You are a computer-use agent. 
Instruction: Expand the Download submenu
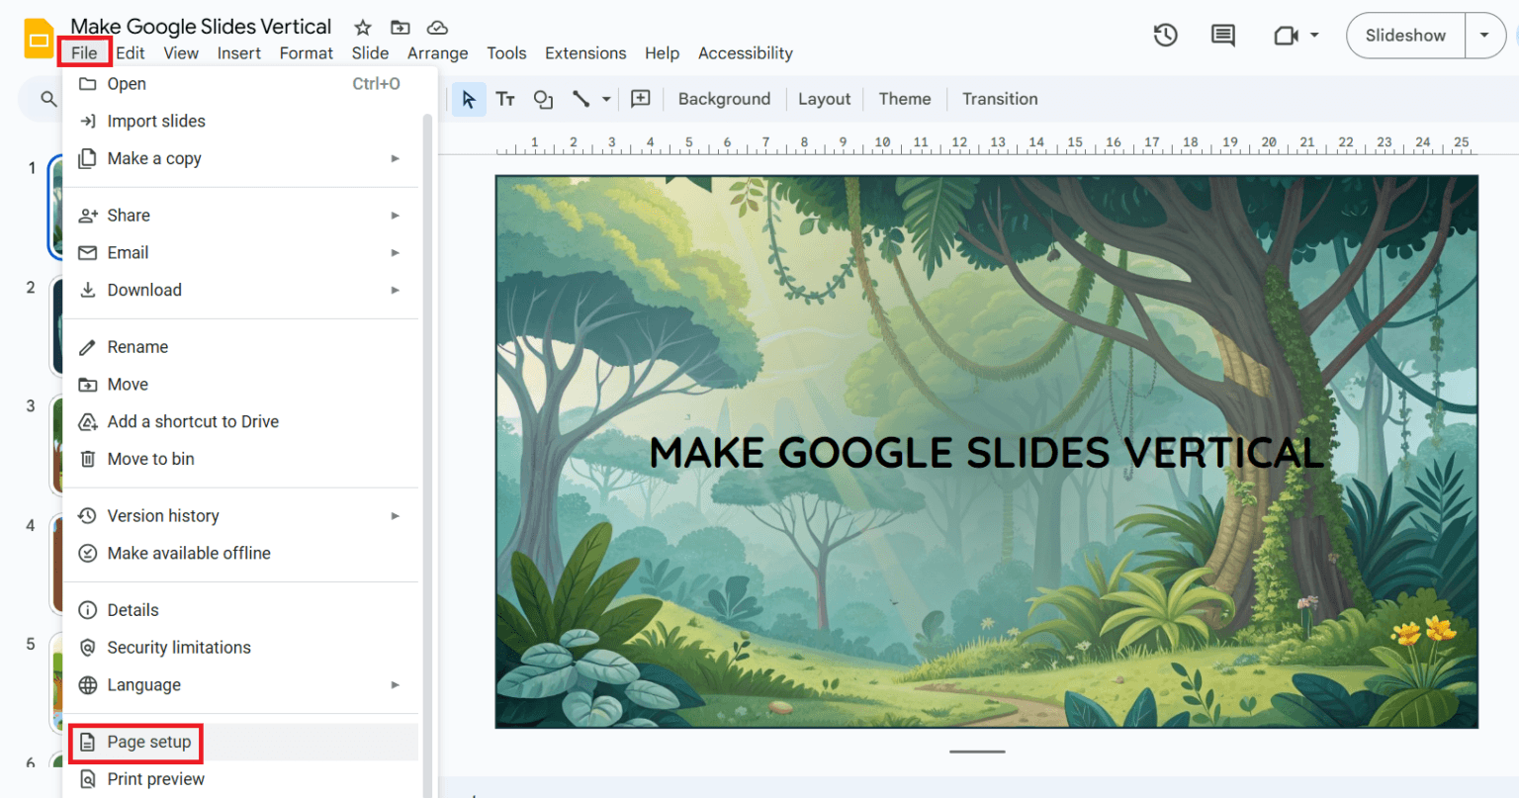(395, 290)
